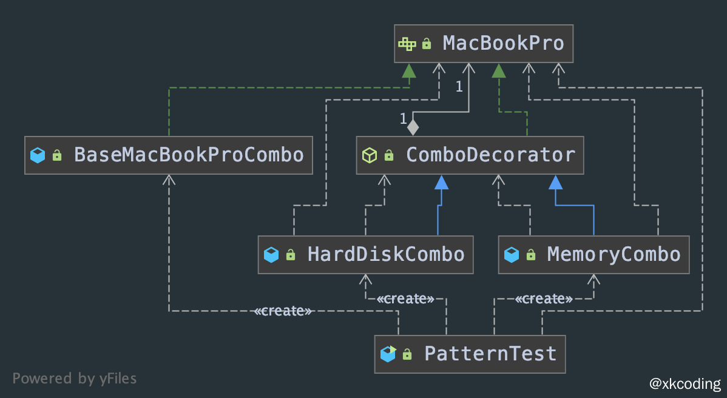The height and width of the screenshot is (398, 727).
Task: Click the class icon on PatternTest node
Action: pos(388,354)
